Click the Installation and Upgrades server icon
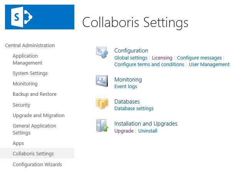Viewport: 248px width, 177px height. point(102,126)
